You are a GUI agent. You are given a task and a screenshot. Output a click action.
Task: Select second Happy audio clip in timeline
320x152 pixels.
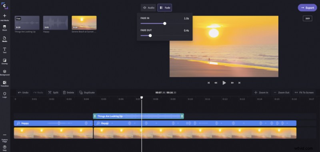[x=195, y=123]
